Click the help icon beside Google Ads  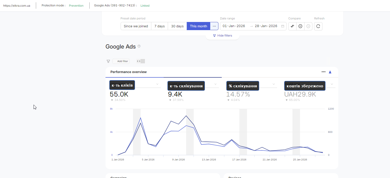[x=139, y=46]
